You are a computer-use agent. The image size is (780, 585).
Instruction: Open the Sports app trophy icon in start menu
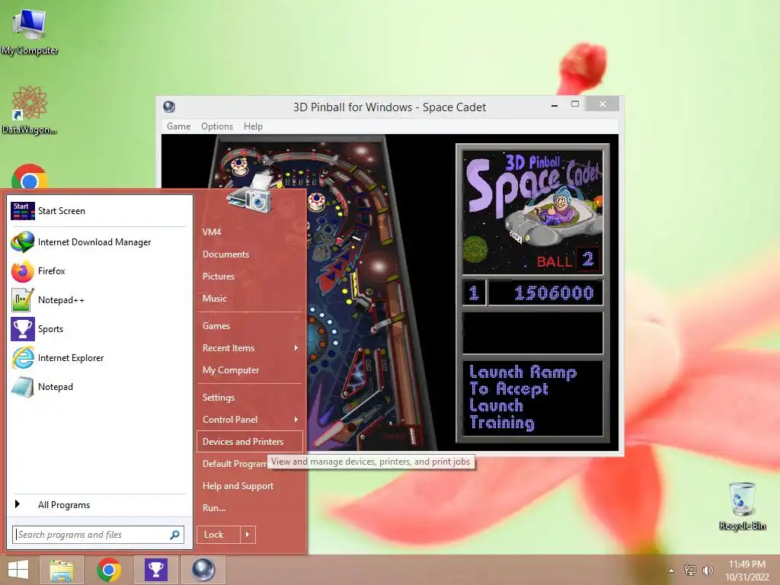[22, 329]
